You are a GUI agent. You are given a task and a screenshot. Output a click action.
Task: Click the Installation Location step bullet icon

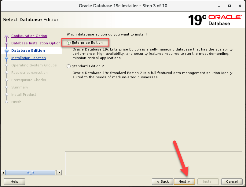click(x=7, y=58)
